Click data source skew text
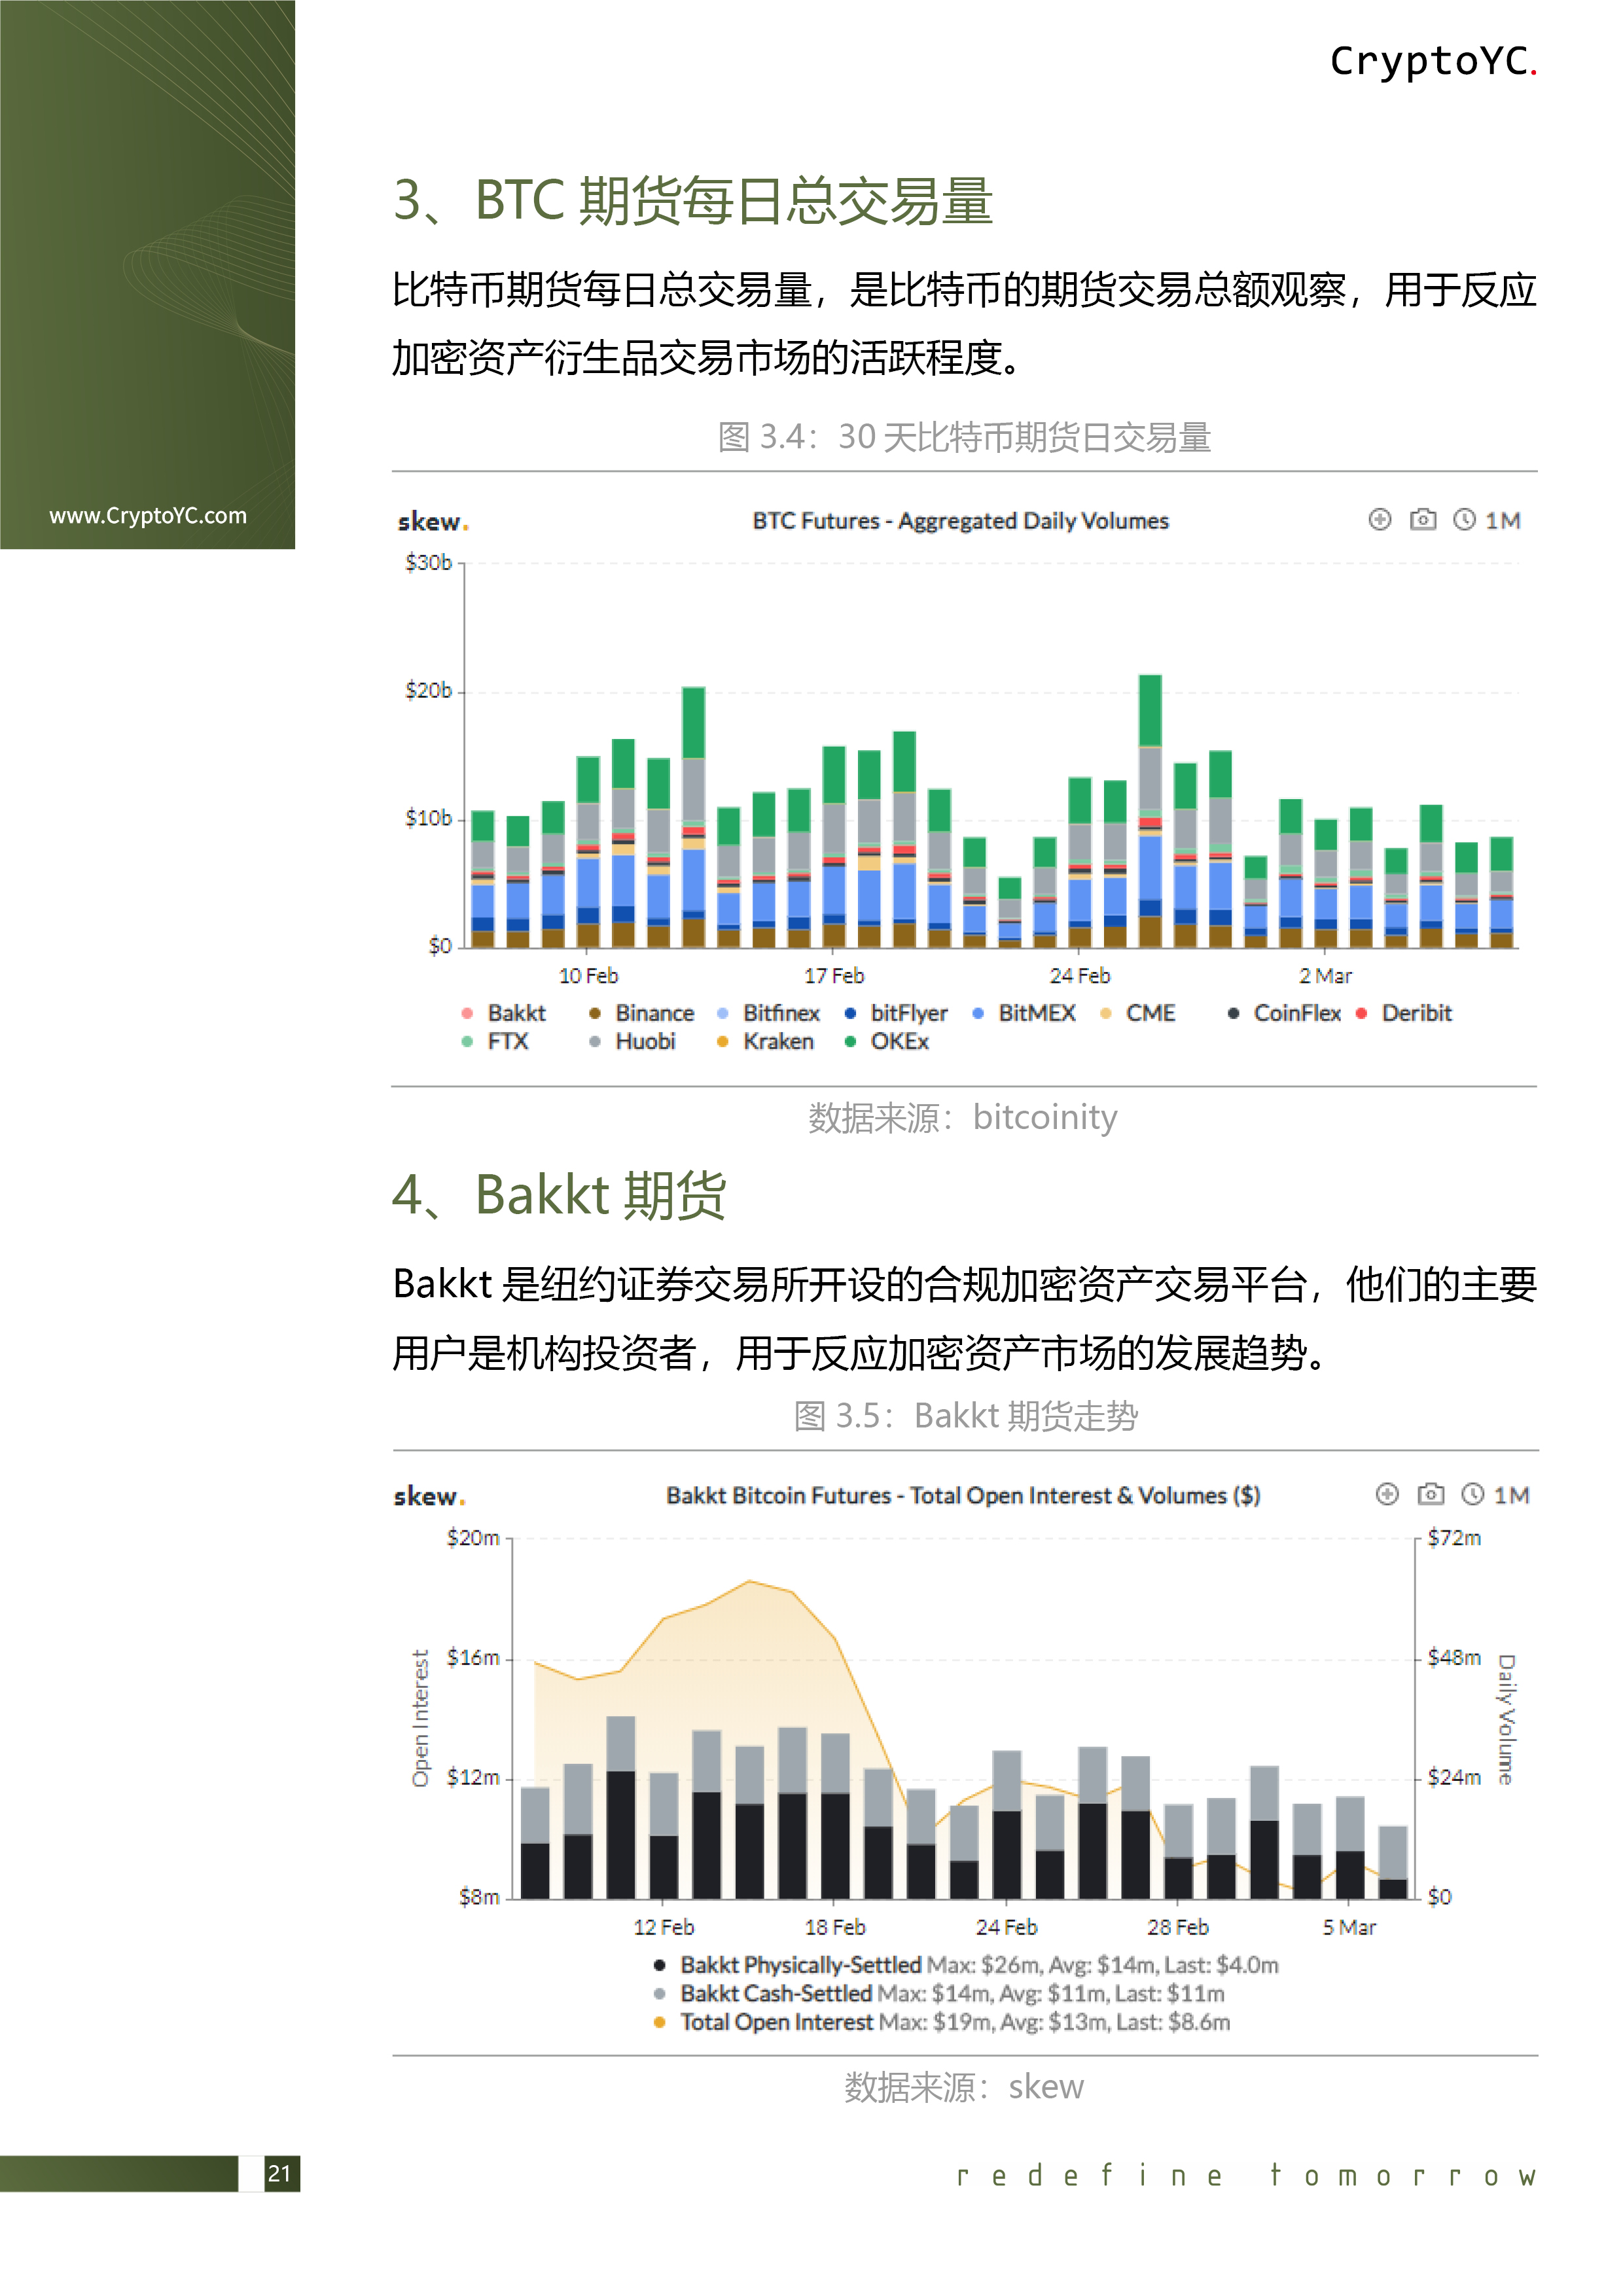The width and height of the screenshot is (1623, 2296). point(964,2087)
